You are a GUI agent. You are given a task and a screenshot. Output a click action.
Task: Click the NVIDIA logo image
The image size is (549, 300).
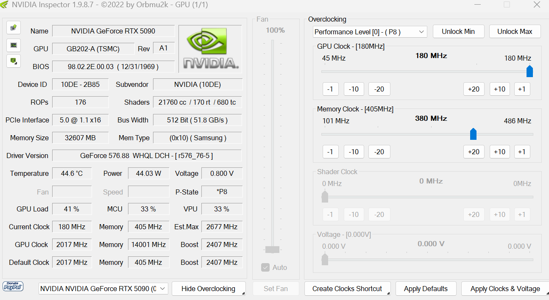click(210, 49)
